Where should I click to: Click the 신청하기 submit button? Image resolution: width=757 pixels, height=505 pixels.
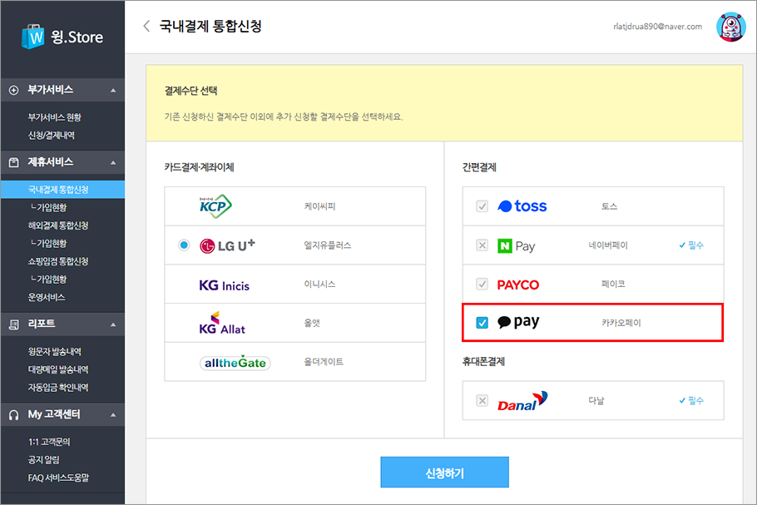[445, 473]
